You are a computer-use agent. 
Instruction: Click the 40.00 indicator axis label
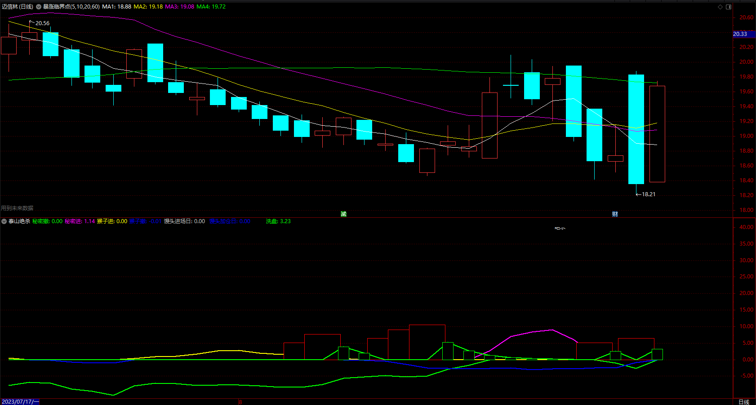[x=747, y=227]
